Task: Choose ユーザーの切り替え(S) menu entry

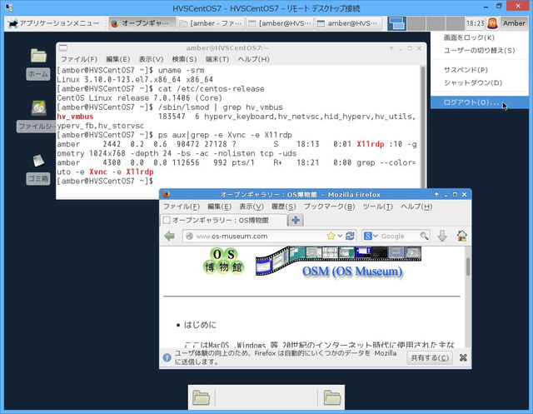Action: pyautogui.click(x=479, y=51)
